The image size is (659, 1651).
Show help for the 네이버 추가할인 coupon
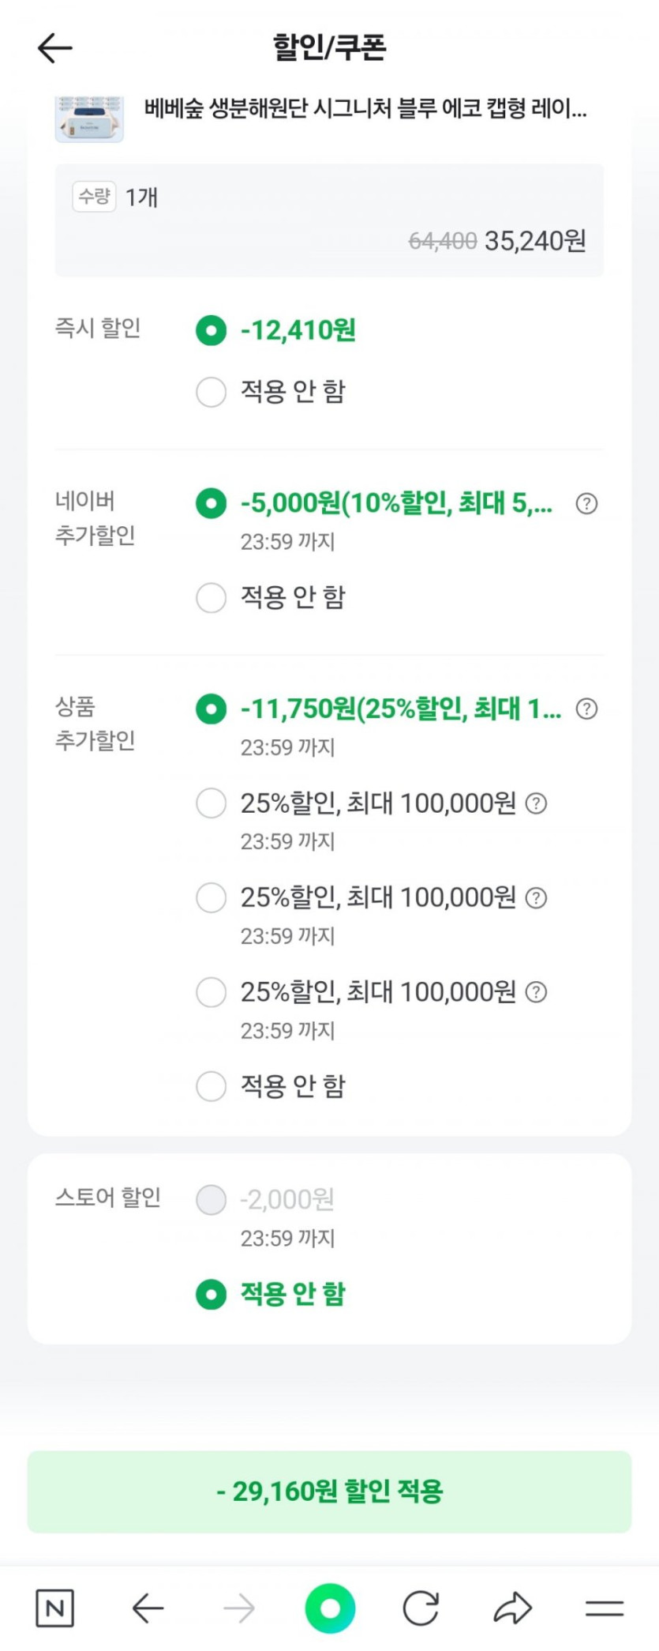point(586,503)
